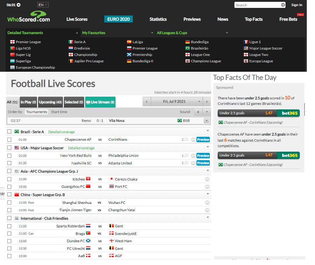
Task: Click the Sign In link
Action: point(297,5)
